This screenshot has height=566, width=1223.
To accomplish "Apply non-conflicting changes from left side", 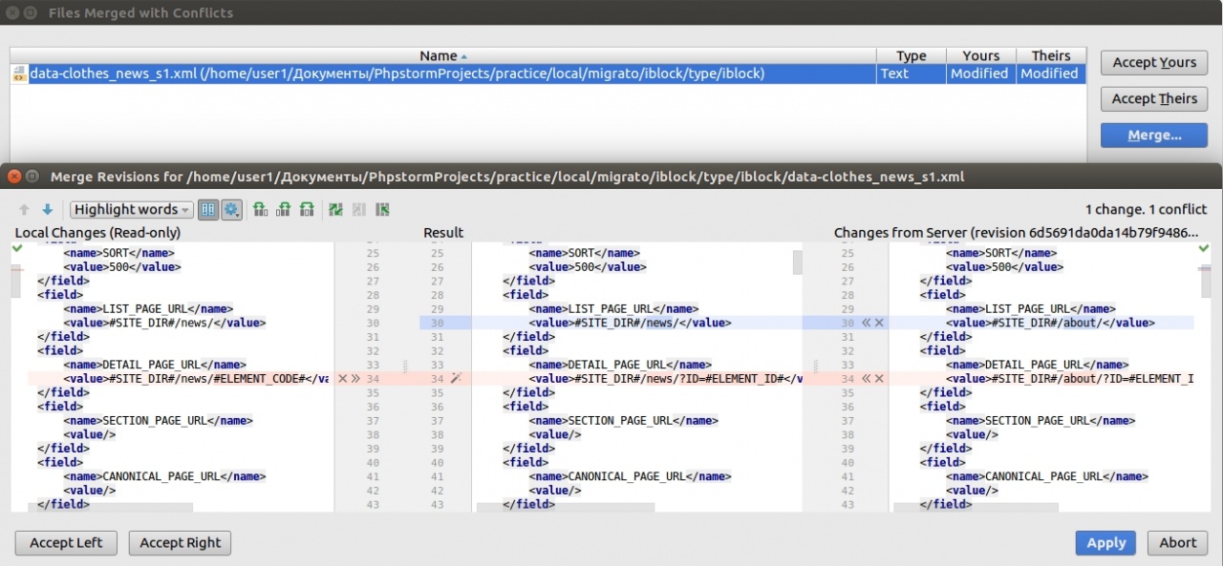I will tap(358, 210).
